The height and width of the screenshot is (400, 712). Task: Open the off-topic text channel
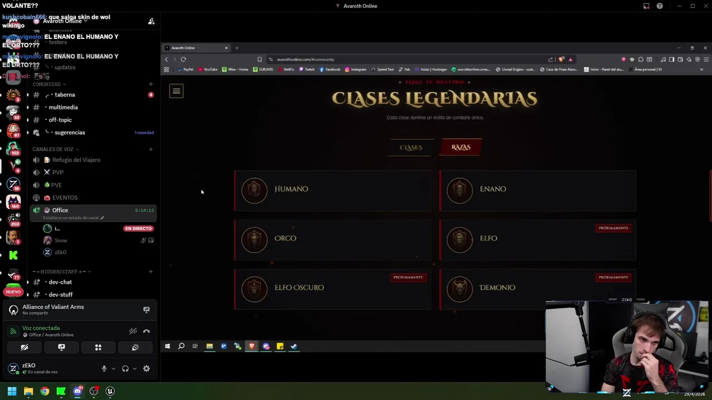92,120
